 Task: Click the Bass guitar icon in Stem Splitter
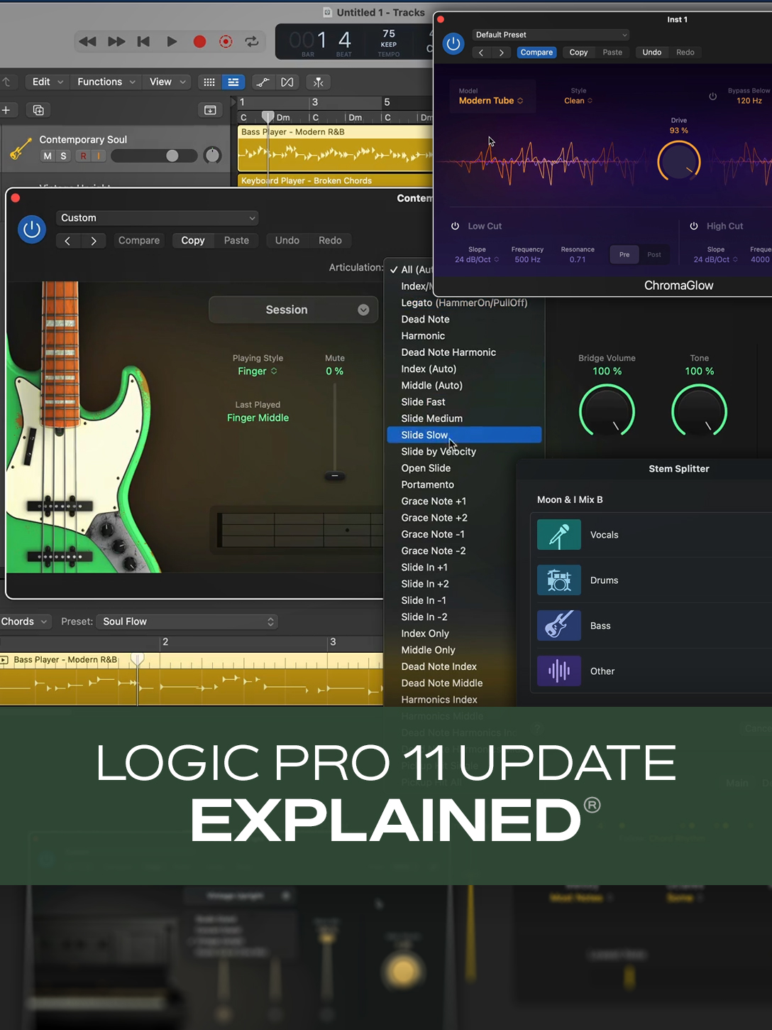558,626
